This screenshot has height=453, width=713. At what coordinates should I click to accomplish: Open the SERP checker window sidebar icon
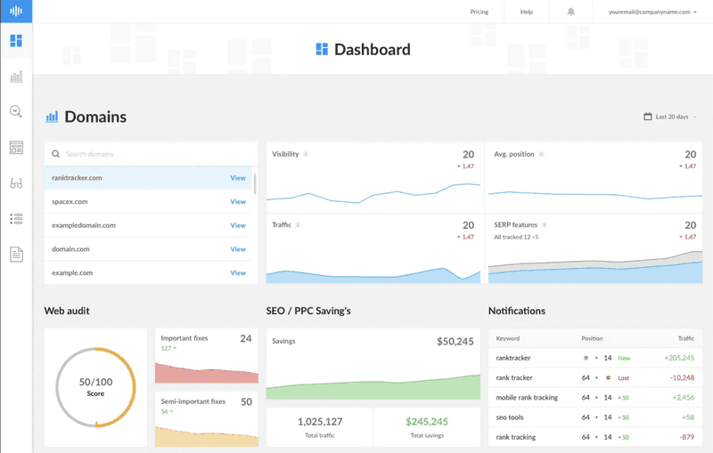pos(16,147)
